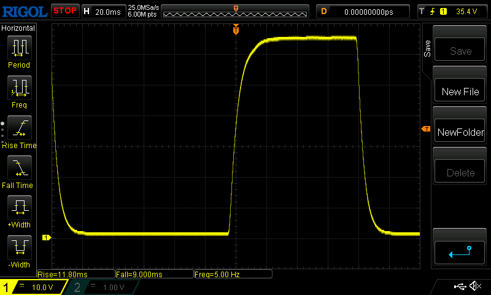Viewport: 491px width, 295px height.
Task: Open the Horizontal measurement menu header
Action: click(18, 28)
